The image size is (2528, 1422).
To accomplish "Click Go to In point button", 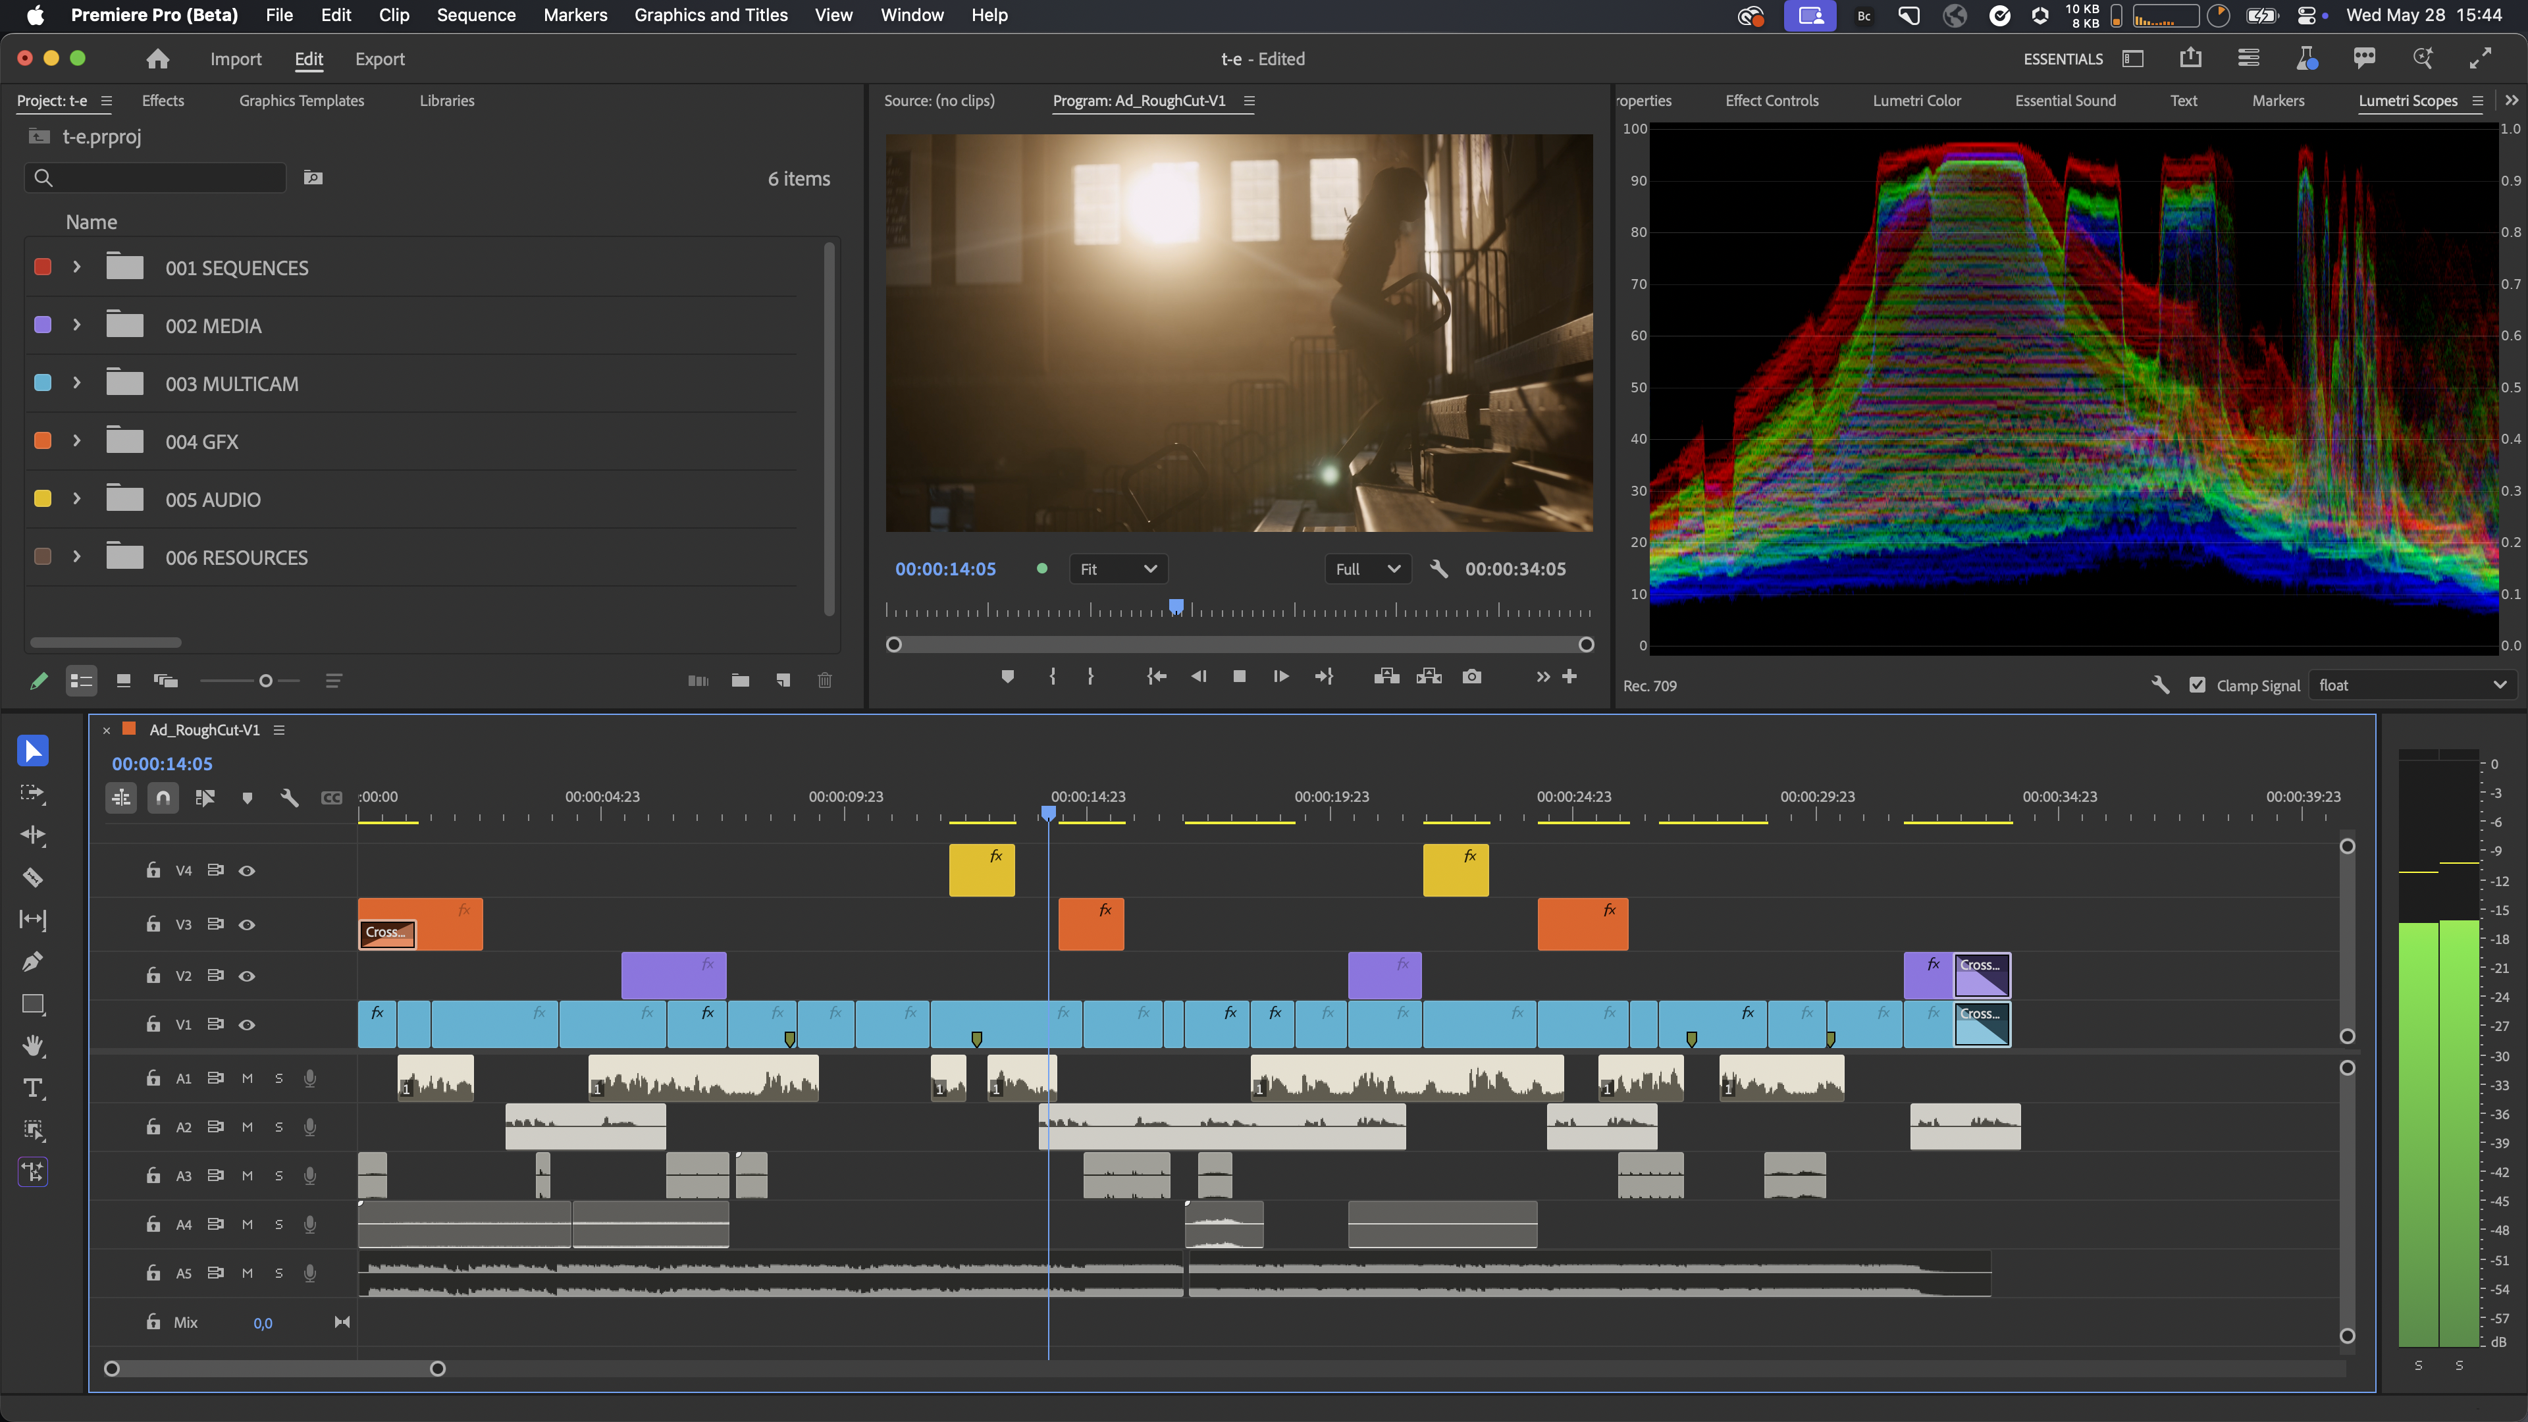I will 1156,676.
